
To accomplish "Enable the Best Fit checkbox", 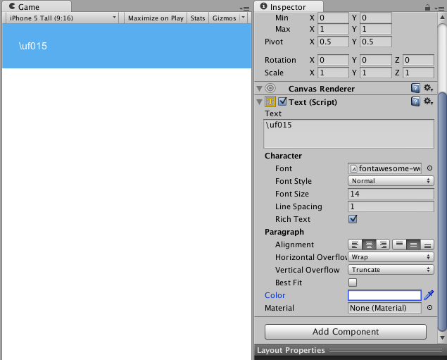I will pos(353,283).
